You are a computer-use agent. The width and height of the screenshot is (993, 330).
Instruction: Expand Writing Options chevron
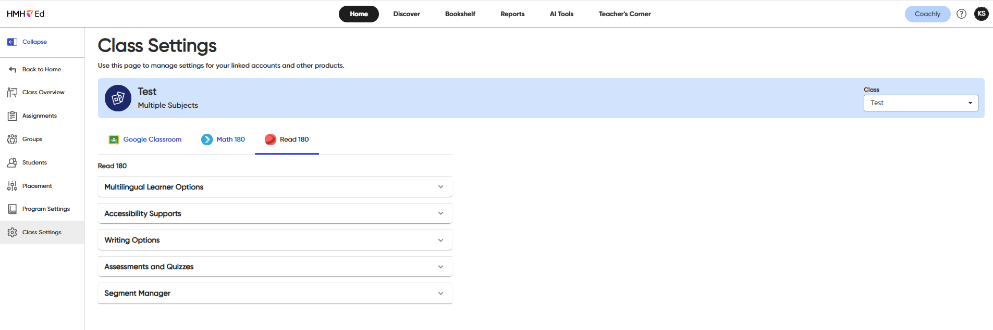click(440, 240)
